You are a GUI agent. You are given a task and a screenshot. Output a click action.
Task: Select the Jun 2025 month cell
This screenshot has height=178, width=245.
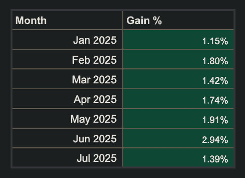(x=95, y=139)
